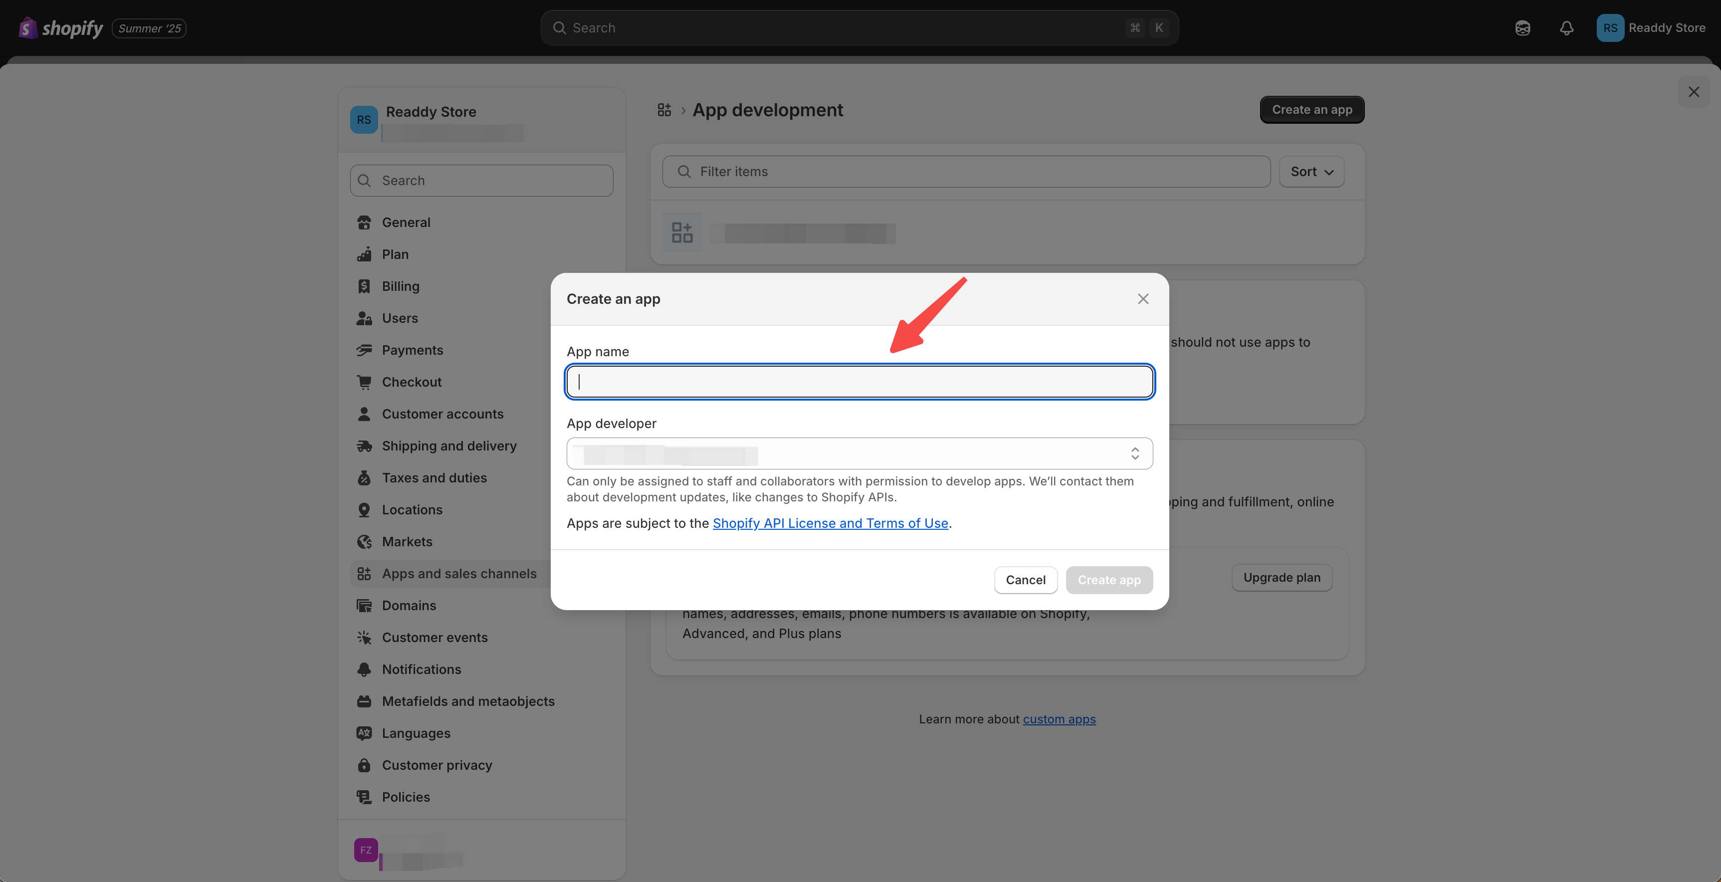Focus the App name text field
1721x882 pixels.
click(x=859, y=382)
